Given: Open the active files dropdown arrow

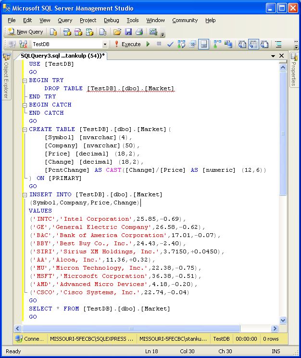Looking at the screenshot, I should (273, 56).
